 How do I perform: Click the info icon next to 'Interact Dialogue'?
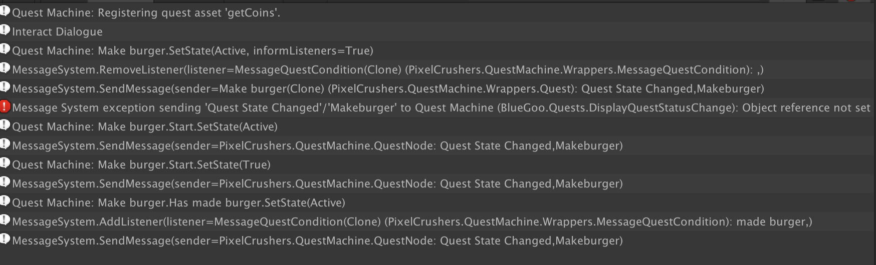5,30
